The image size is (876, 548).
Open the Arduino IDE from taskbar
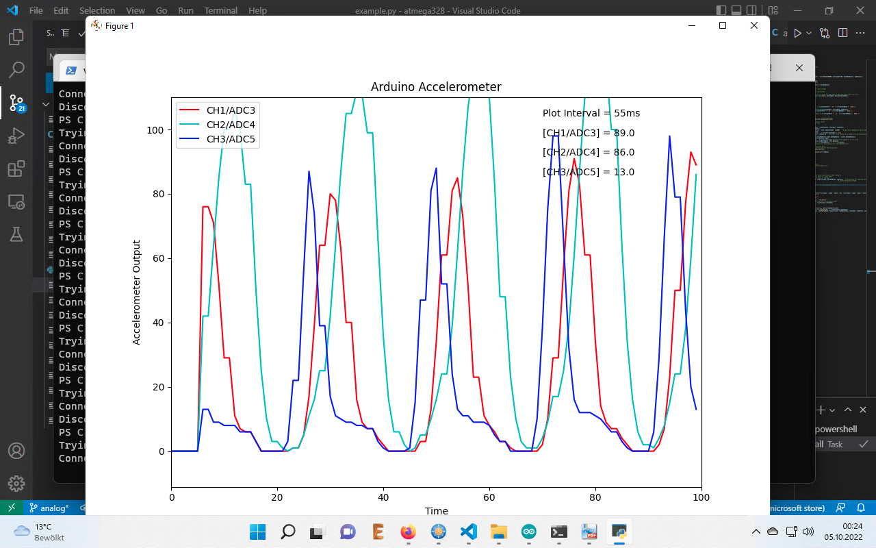[x=528, y=532]
